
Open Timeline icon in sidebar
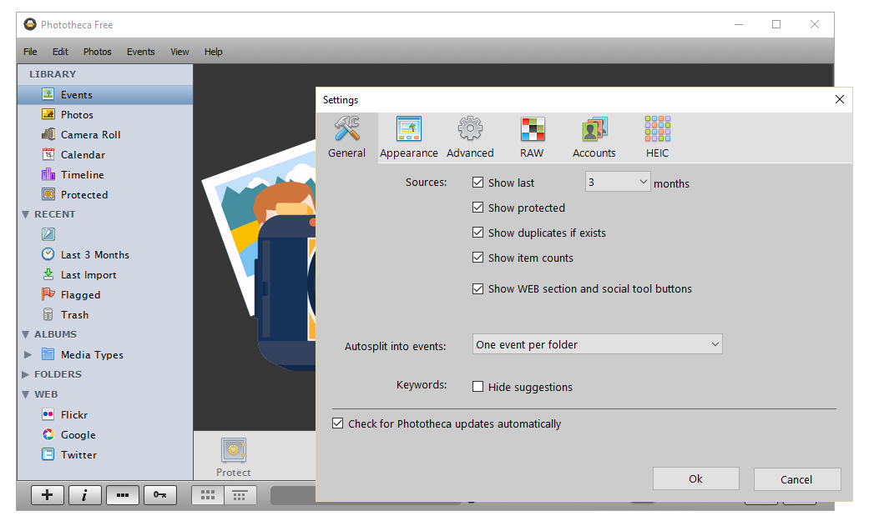48,174
